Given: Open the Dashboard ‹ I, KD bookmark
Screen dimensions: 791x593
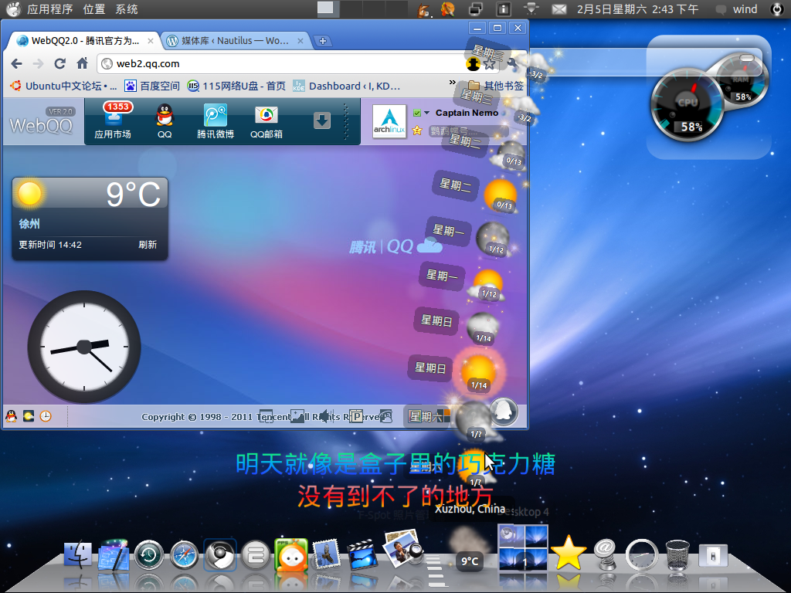Looking at the screenshot, I should point(347,86).
